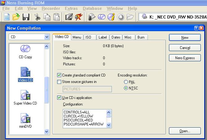
Task: Open the Cover Designer pencil icon
Action: point(69,17)
